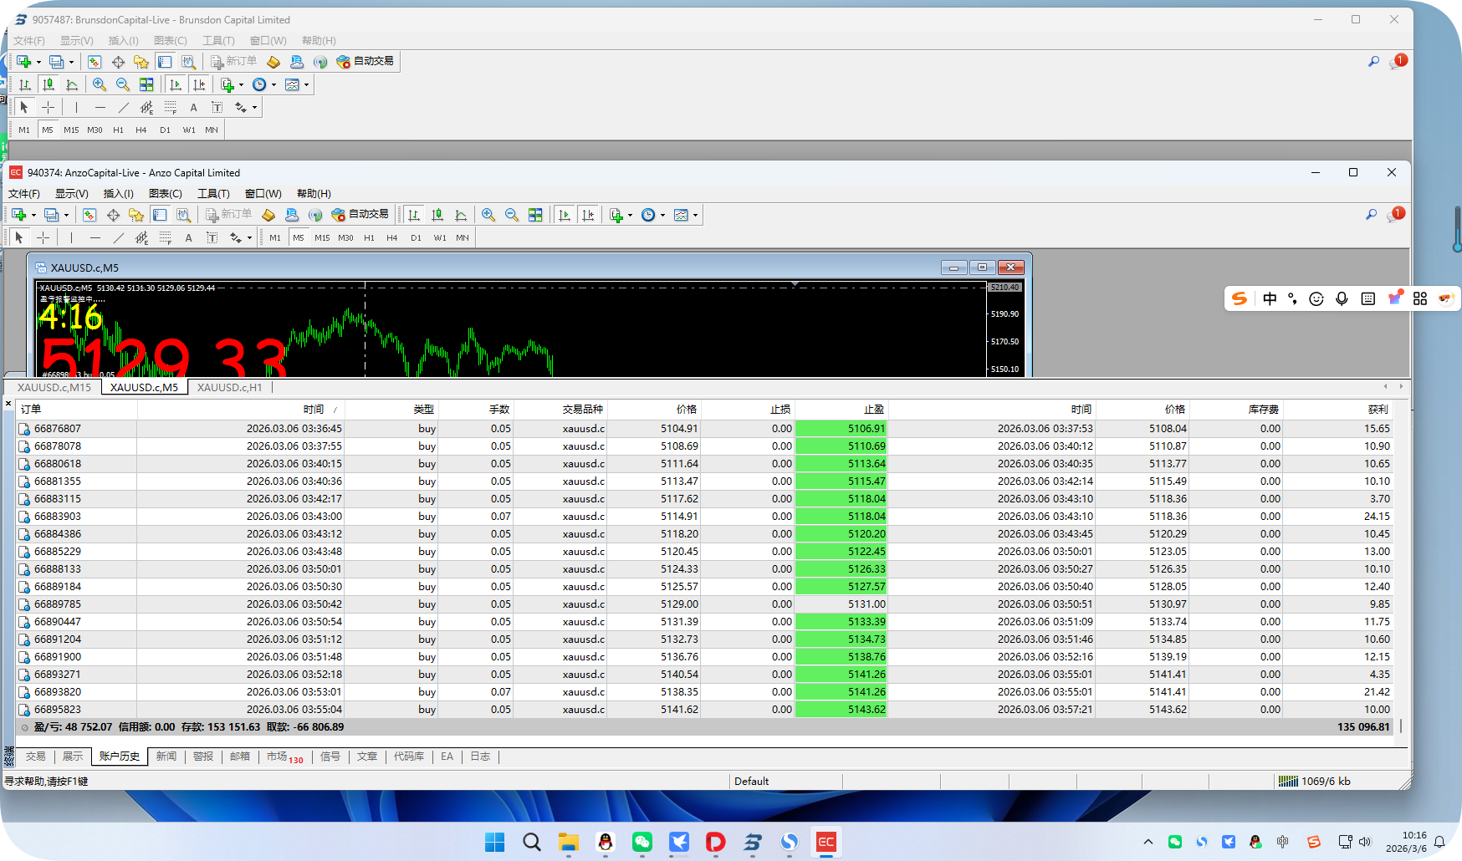Click zoom out magnifier in Anzo Capital toolbar
The width and height of the screenshot is (1462, 861).
tap(512, 215)
